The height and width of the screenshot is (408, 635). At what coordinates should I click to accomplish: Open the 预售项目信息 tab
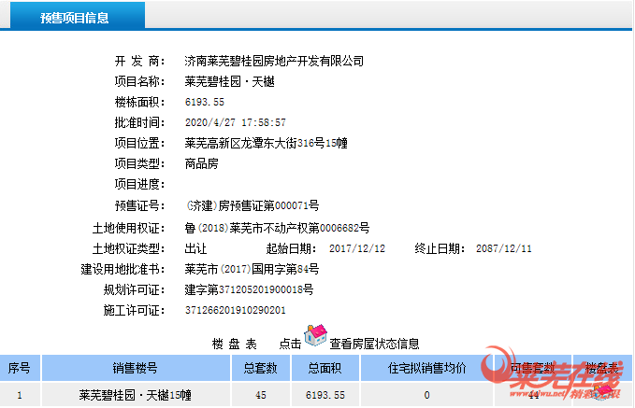click(78, 16)
